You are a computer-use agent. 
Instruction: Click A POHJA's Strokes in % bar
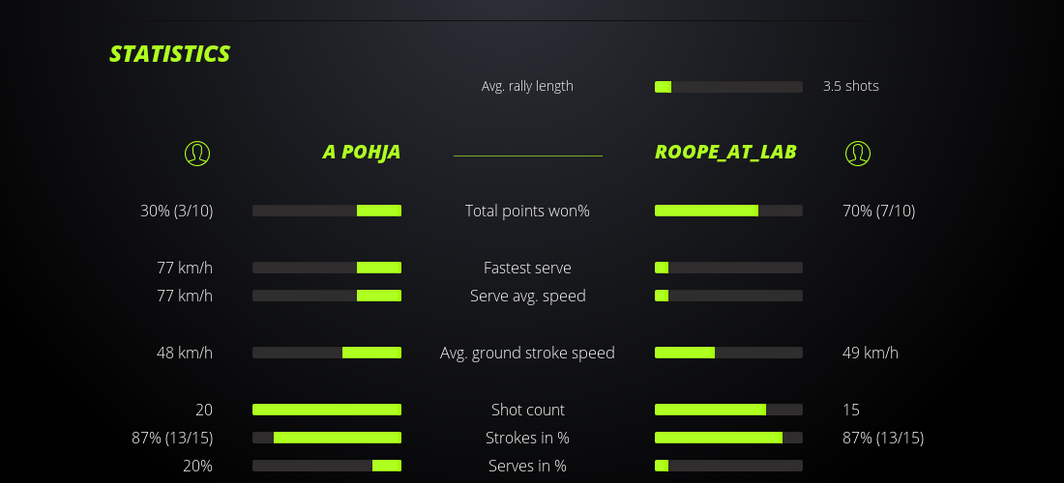click(x=327, y=438)
